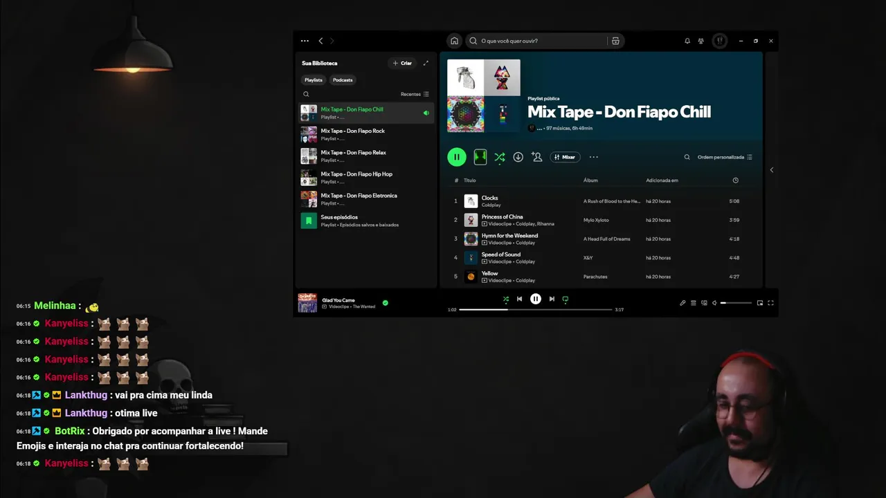
Task: Play the track Princess of China
Action: (602, 220)
